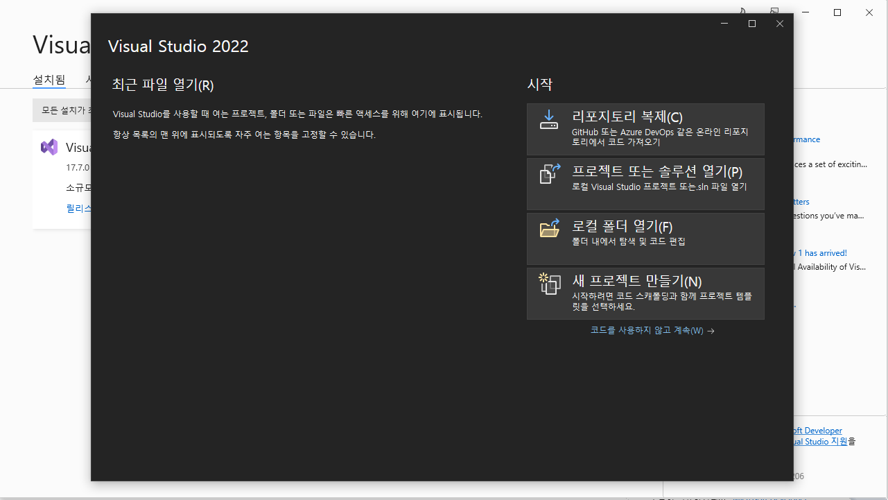Click the purple Visual Studio logo in Installer
This screenshot has height=500, width=888.
point(49,147)
